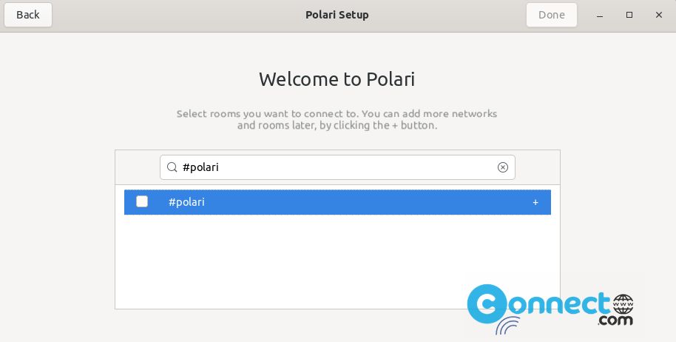Clear the #polari search text

(x=503, y=167)
